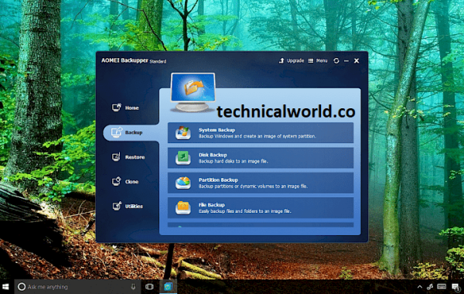Select Partition Backup
This screenshot has width=464, height=294.
point(261,183)
